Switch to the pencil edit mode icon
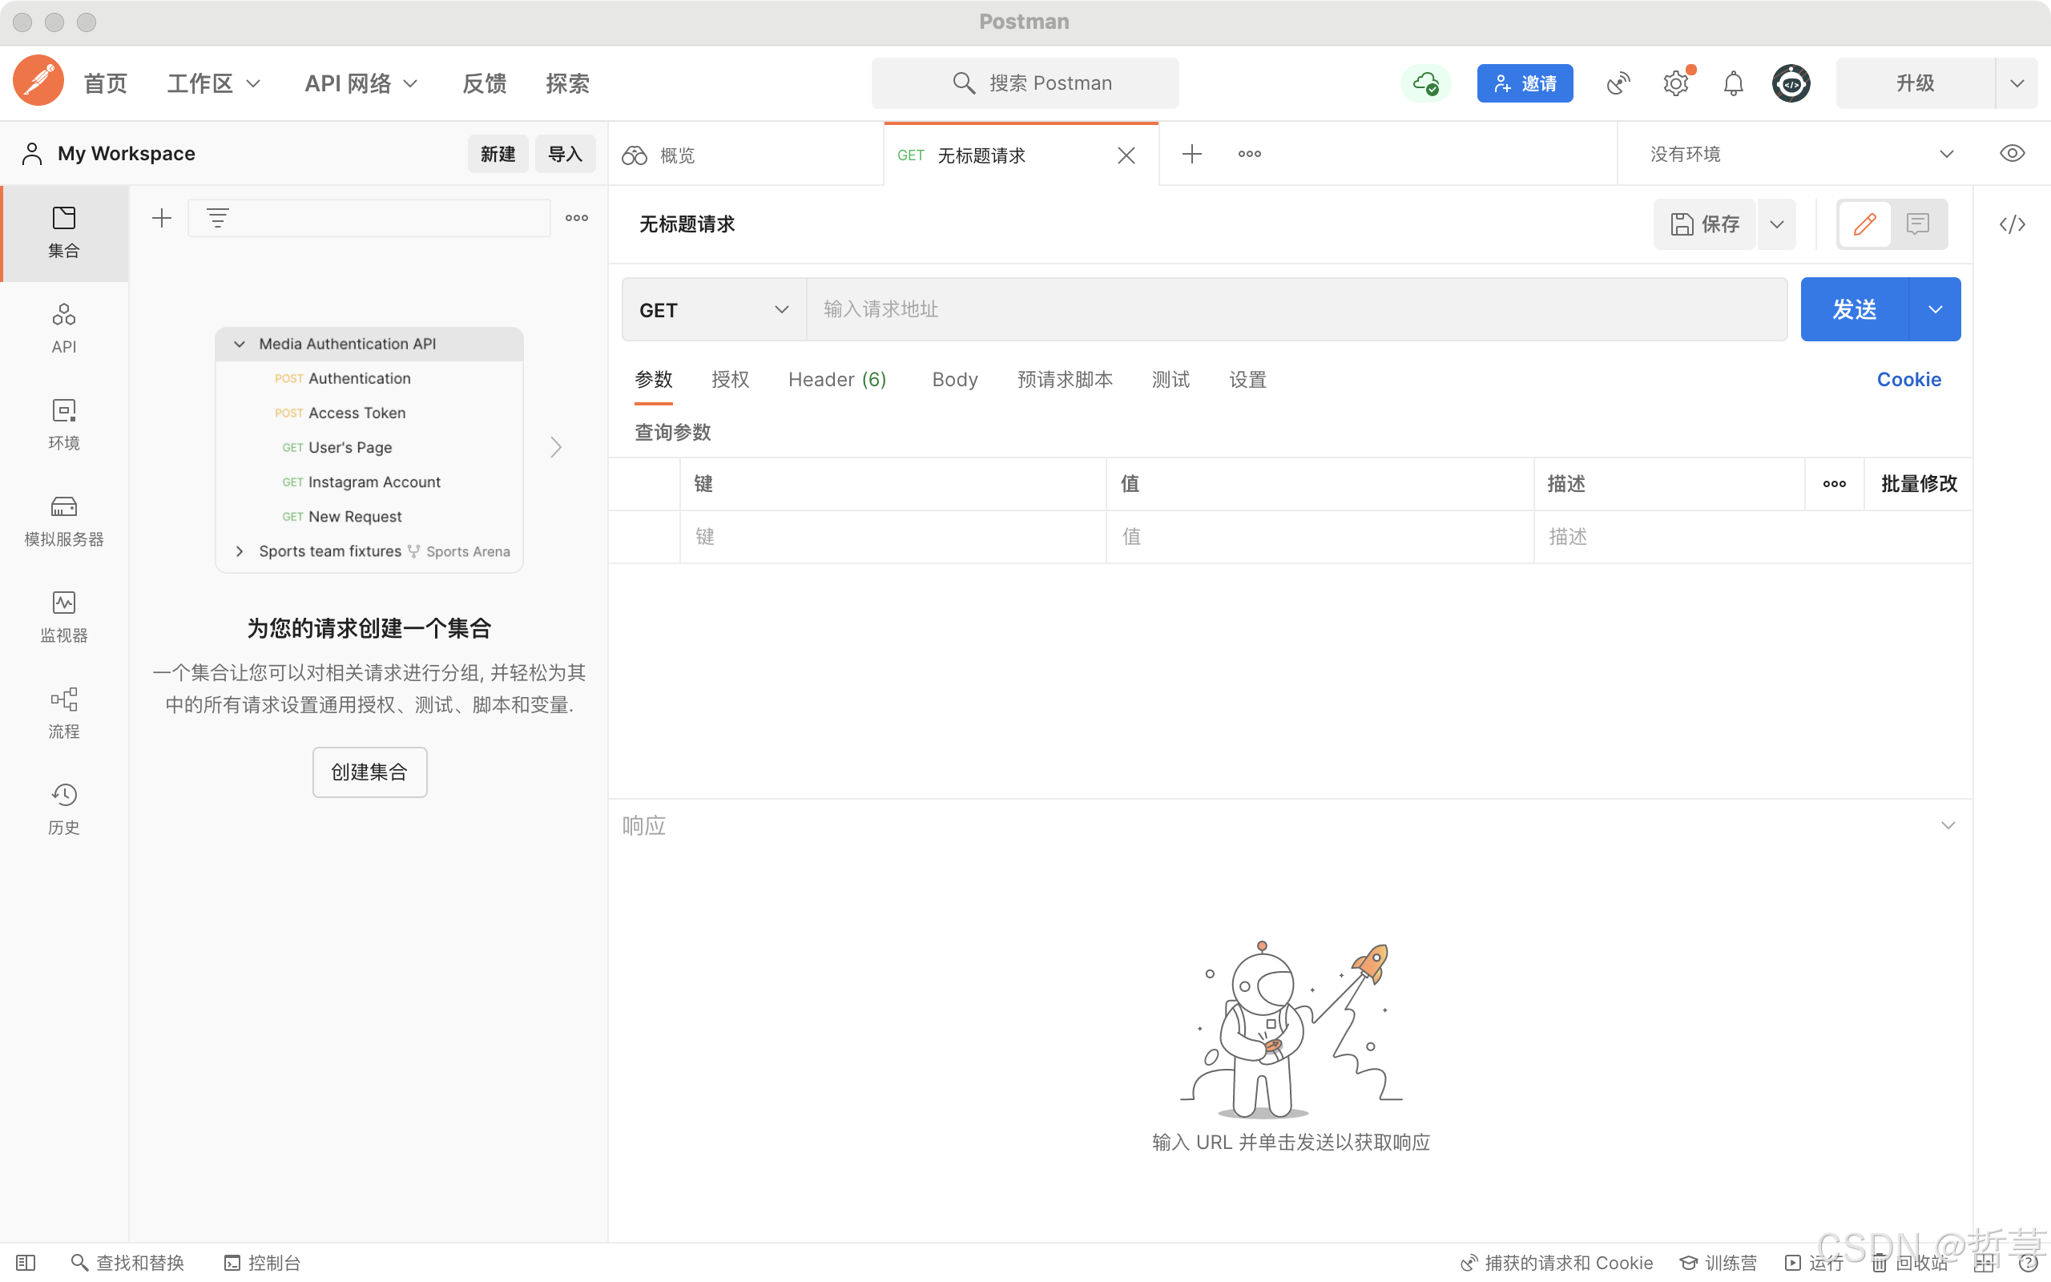Viewport: 2051px width, 1282px height. click(x=1864, y=224)
